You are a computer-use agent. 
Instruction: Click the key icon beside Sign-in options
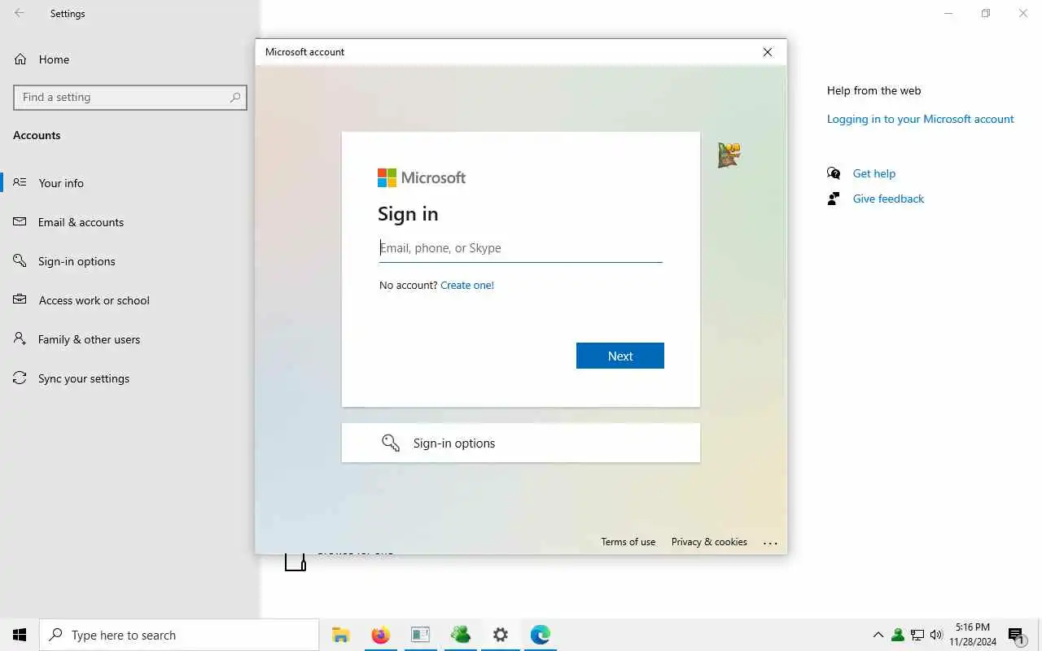coord(391,443)
